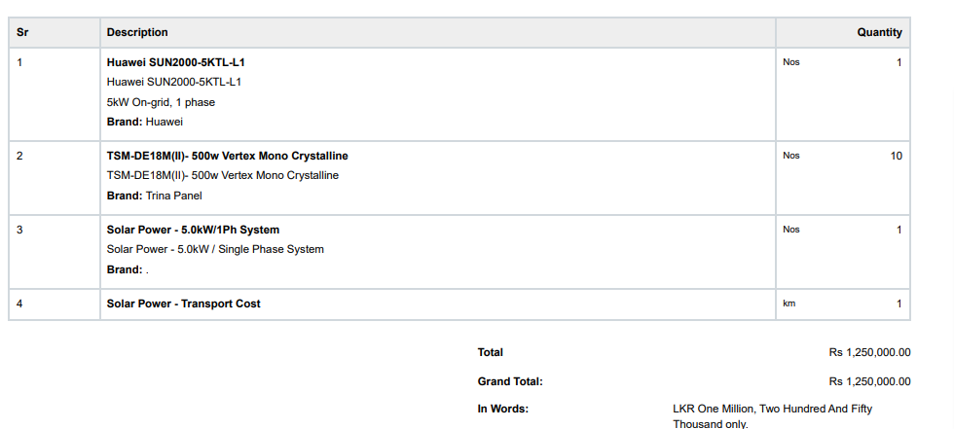This screenshot has width=954, height=429.
Task: Click the quantity 10 for Trina panels
Action: [897, 156]
